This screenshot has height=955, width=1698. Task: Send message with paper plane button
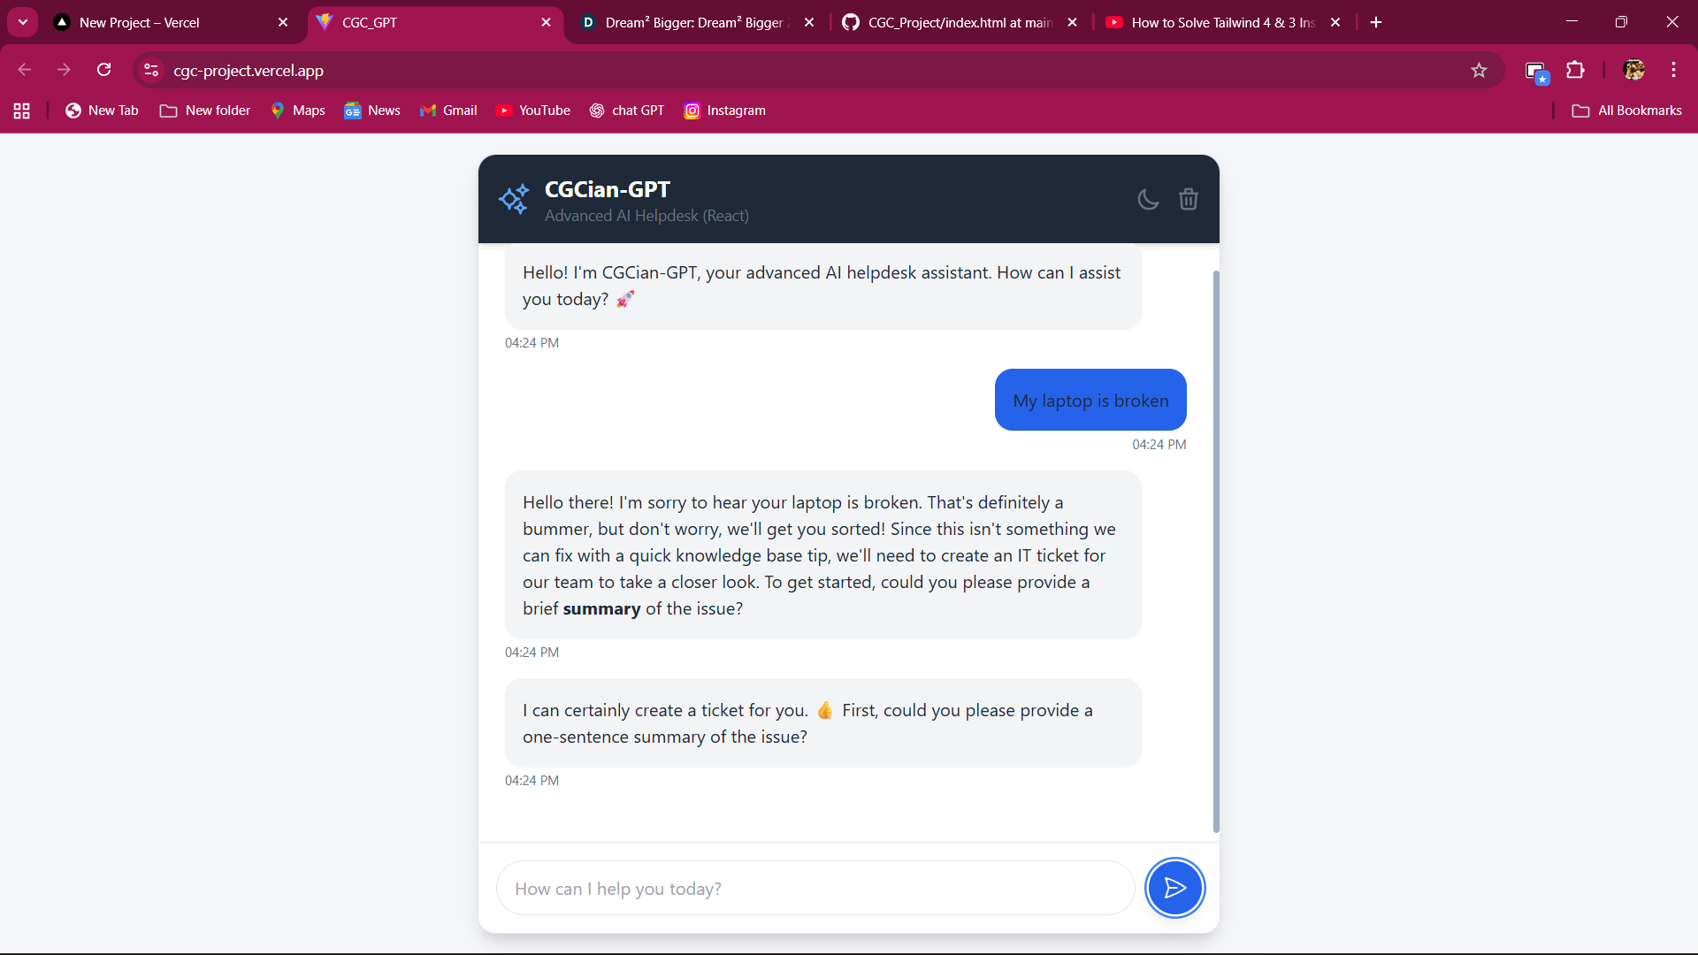tap(1174, 888)
